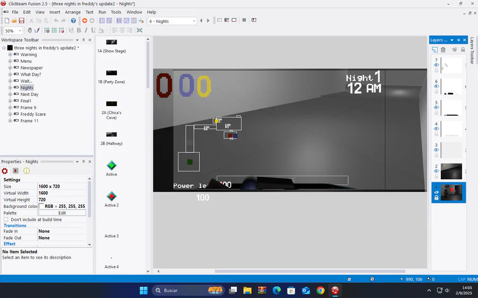Click the horizontal frame editor scrollbar
Screen dimensions: 478x298
tap(310, 271)
